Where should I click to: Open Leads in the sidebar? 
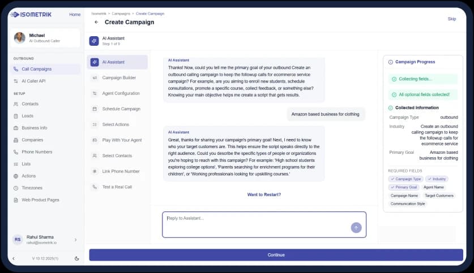(45, 116)
